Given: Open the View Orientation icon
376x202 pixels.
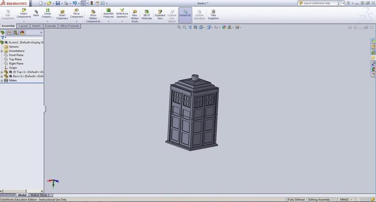Looking at the screenshot, I should pos(201,27).
